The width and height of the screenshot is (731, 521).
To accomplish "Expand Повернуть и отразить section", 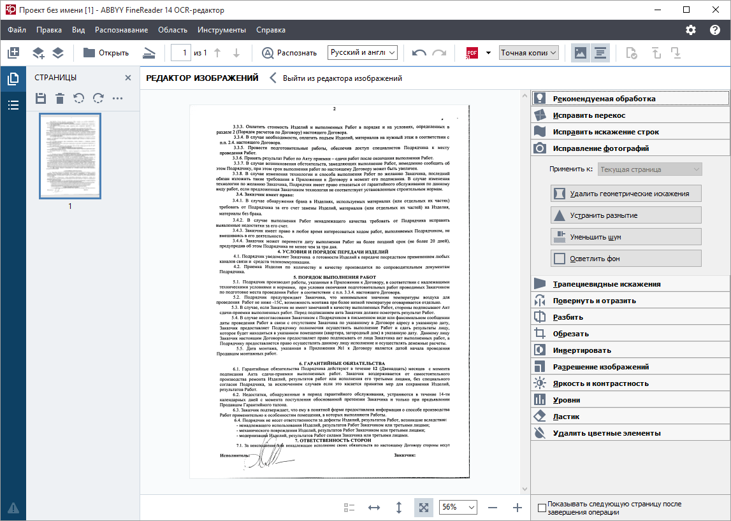I will pos(630,301).
